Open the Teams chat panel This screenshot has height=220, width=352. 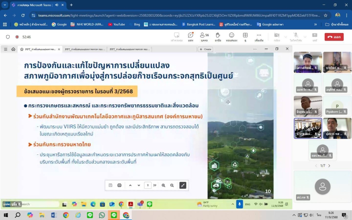coord(191,37)
